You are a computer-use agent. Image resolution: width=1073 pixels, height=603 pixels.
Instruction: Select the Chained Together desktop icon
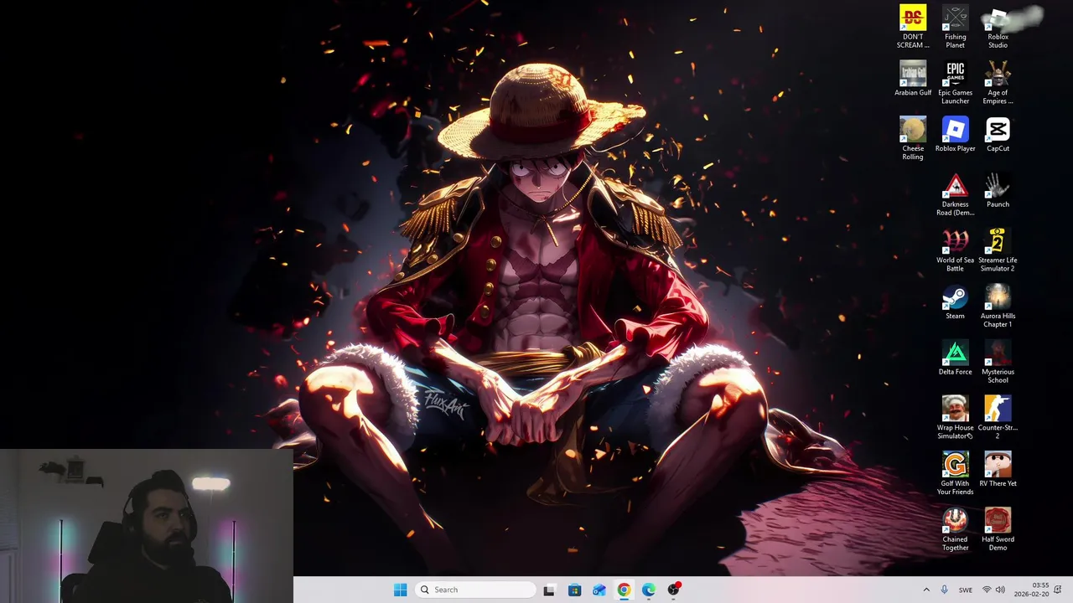955,529
